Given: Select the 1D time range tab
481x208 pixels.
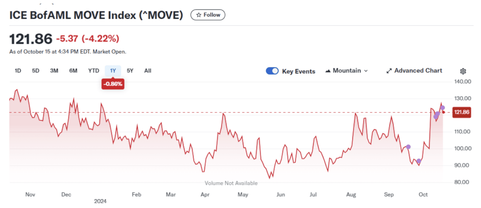Looking at the screenshot, I should point(18,71).
